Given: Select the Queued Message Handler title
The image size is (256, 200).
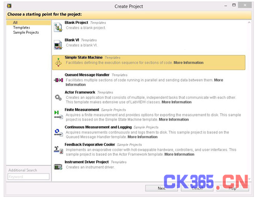Looking at the screenshot, I should [87, 75].
